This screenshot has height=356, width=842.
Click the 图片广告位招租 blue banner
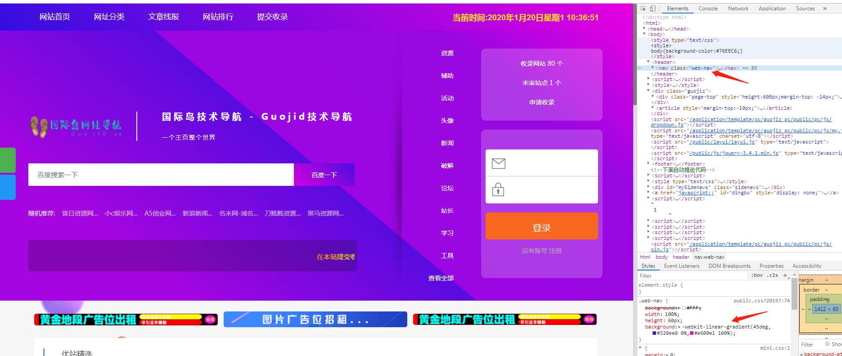coord(315,320)
